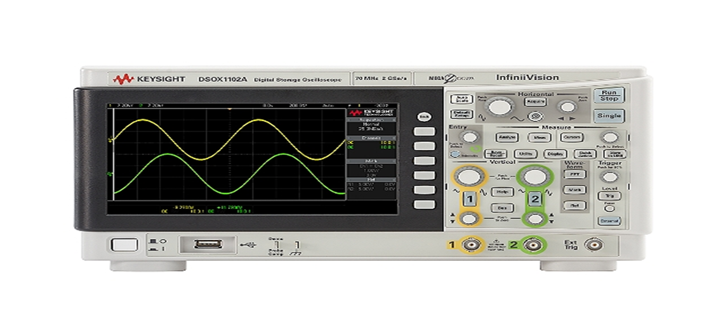Click channel 2 green position knob
Screen dimensions: 709x330
pyautogui.click(x=536, y=219)
